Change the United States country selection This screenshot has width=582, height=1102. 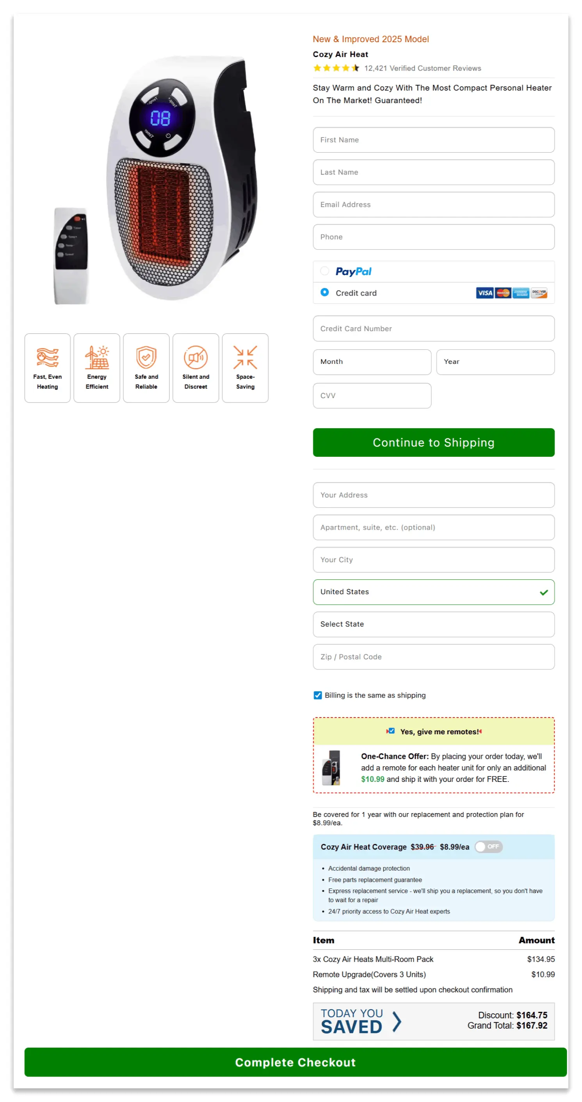point(433,592)
